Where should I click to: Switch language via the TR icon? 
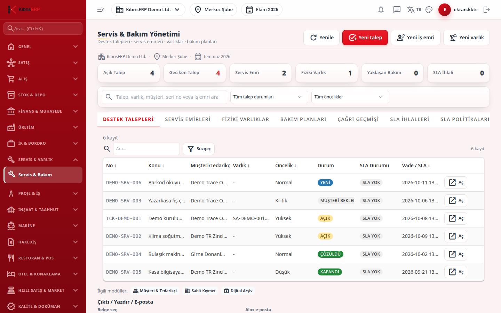pyautogui.click(x=414, y=10)
